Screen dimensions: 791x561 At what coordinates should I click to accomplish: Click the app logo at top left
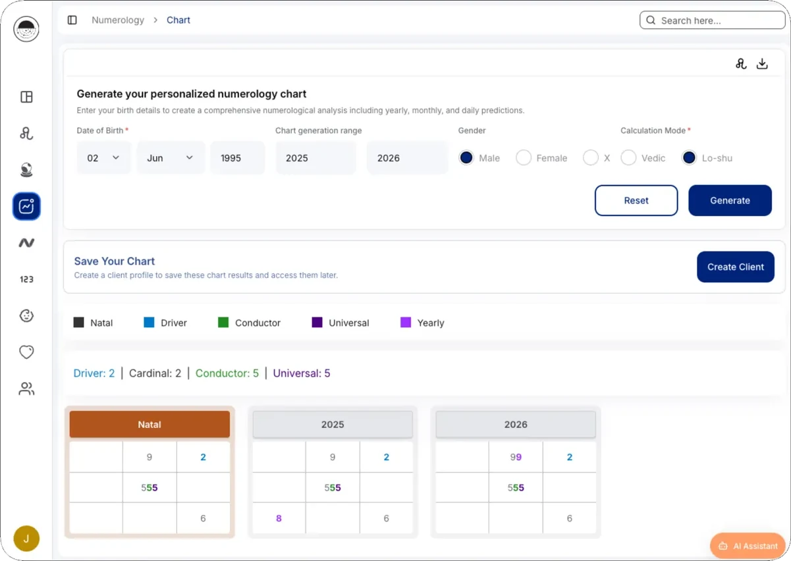(x=26, y=29)
